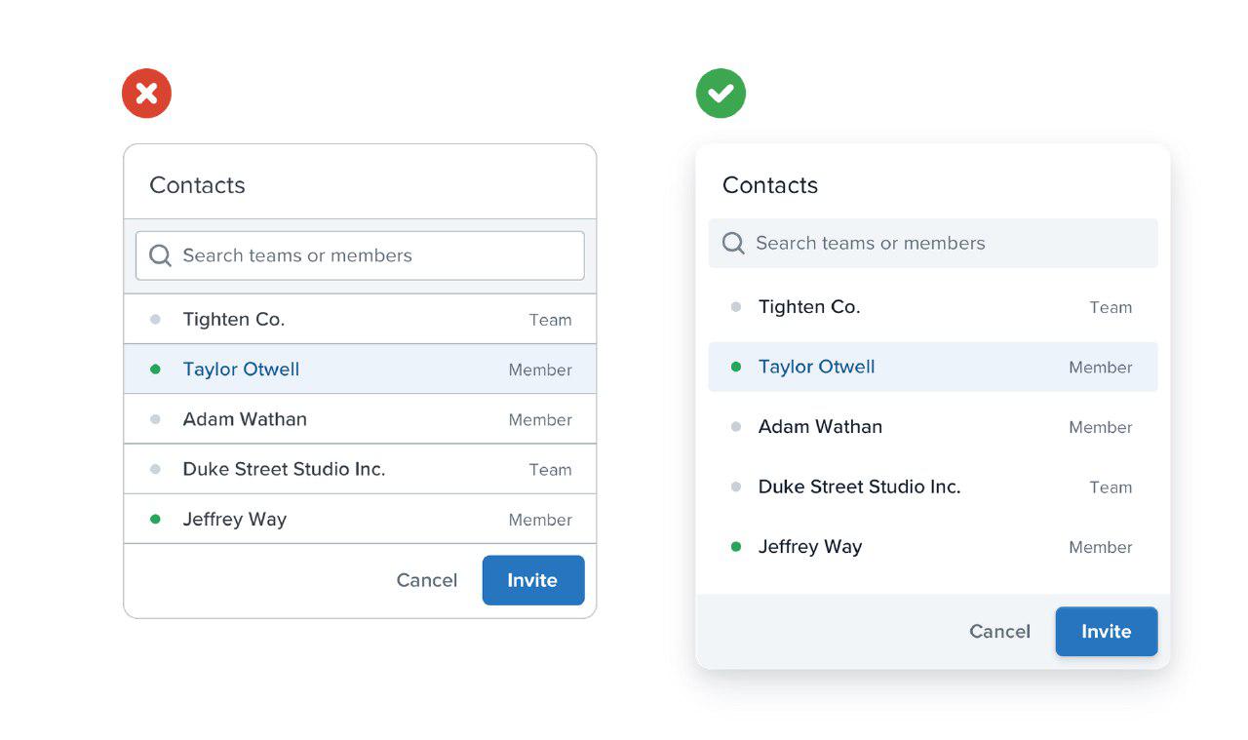Select Duke Street Studio Inc. in right list
The height and width of the screenshot is (740, 1248).
coord(859,487)
